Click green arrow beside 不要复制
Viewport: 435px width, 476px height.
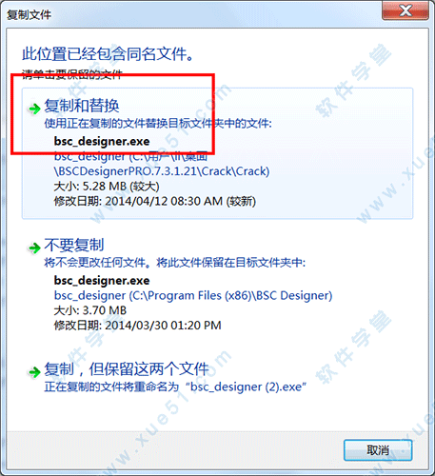tap(34, 248)
